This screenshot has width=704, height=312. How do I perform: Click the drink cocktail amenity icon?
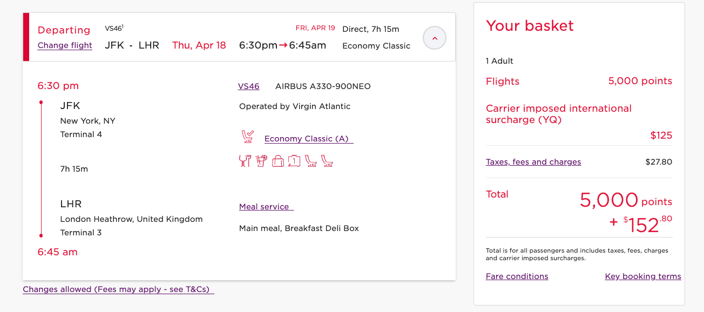[261, 161]
